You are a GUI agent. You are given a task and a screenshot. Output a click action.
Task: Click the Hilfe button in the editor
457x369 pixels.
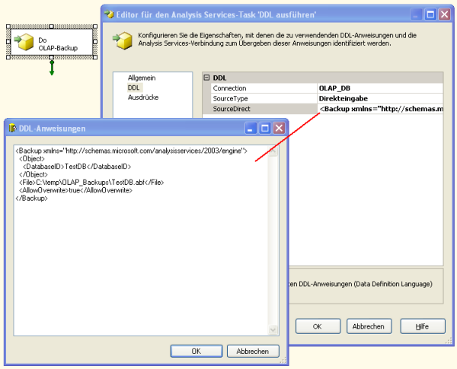[422, 326]
